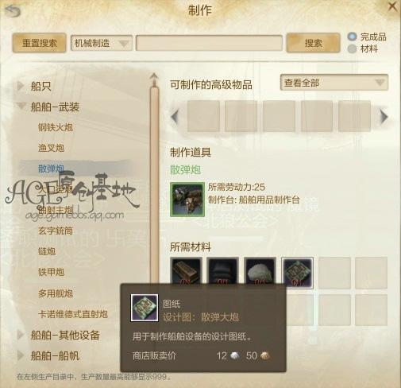The image size is (401, 388).
Task: Click the left arrow of advanced items carousel
Action: 175,116
